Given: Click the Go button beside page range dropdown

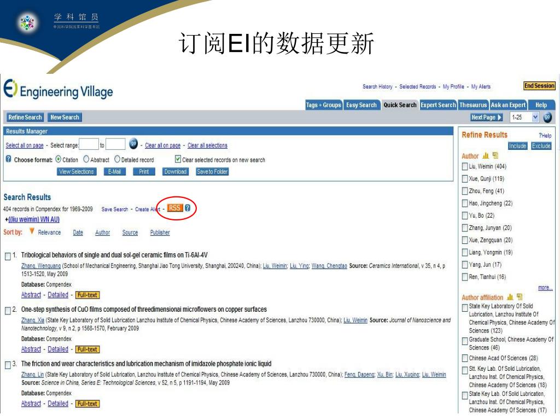Looking at the screenshot, I should click(x=547, y=117).
